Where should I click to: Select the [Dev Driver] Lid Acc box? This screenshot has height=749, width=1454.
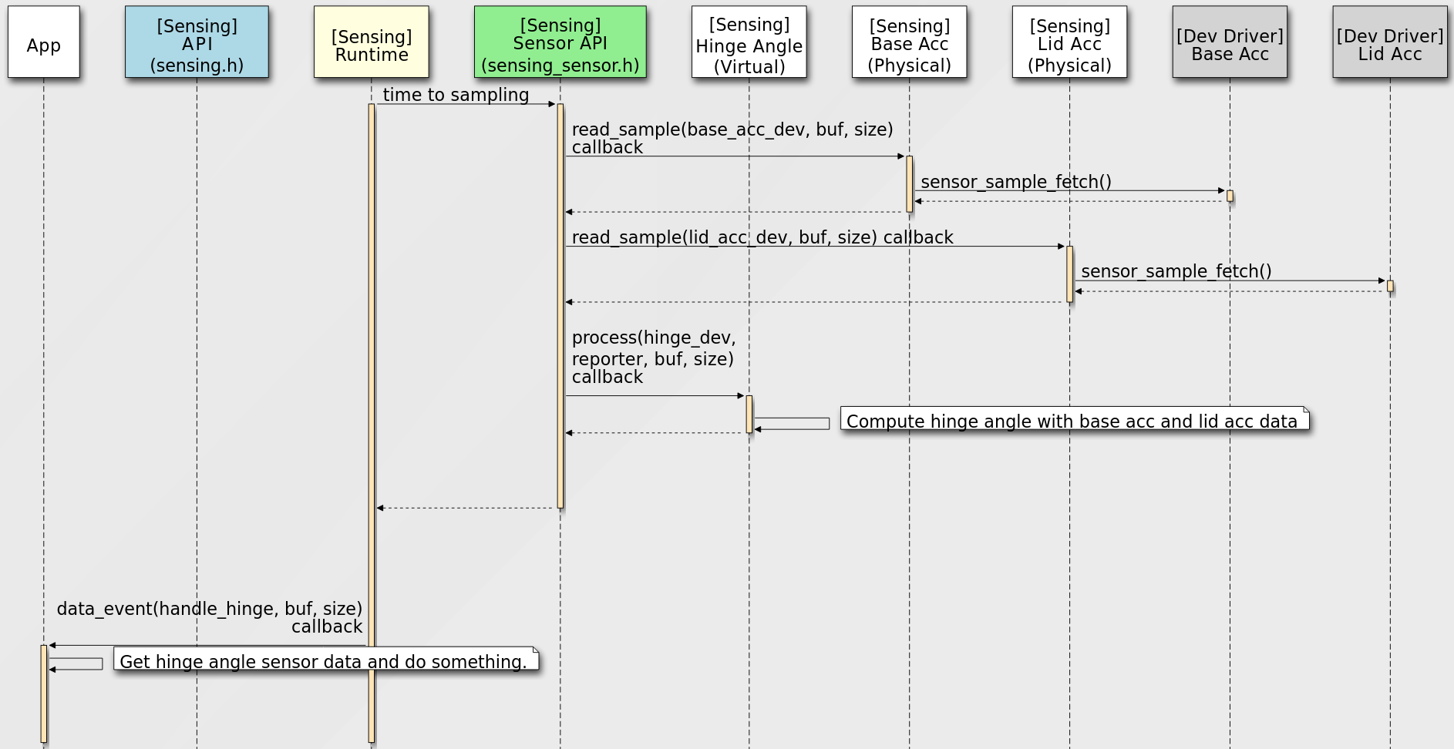1389,42
